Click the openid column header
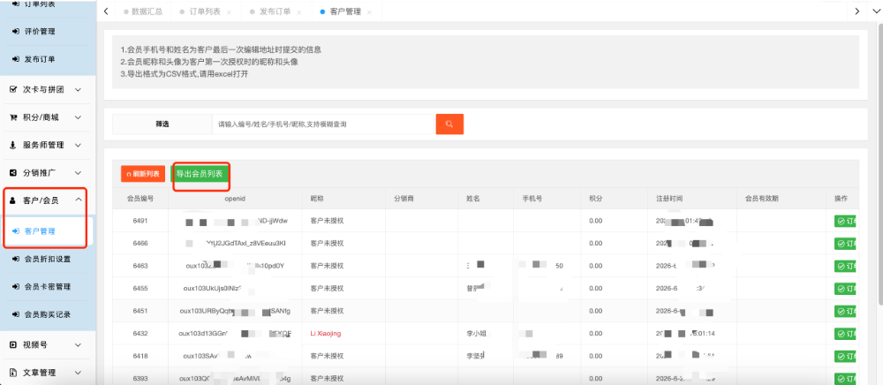 (x=236, y=199)
